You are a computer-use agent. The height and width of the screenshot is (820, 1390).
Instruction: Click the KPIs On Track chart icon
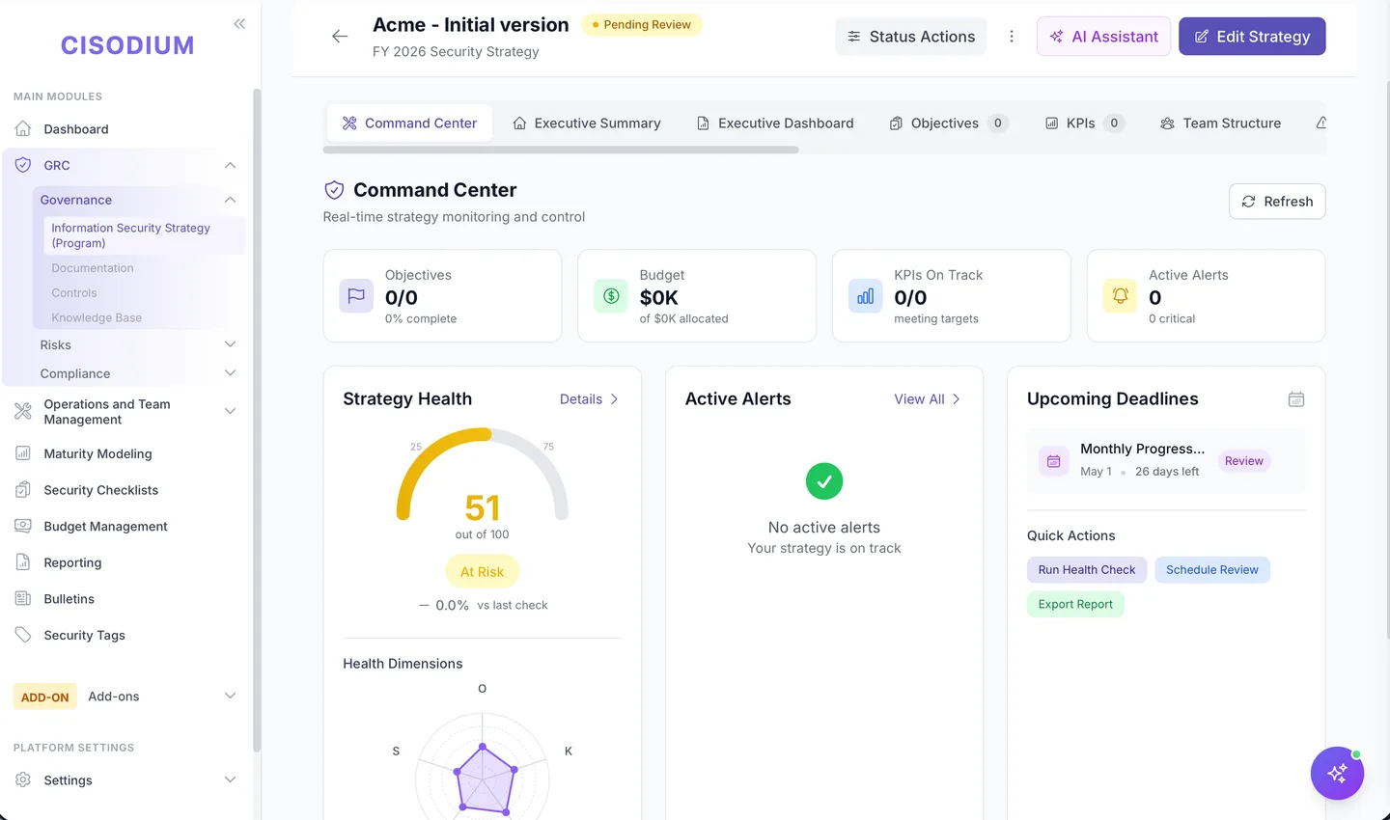pos(866,296)
